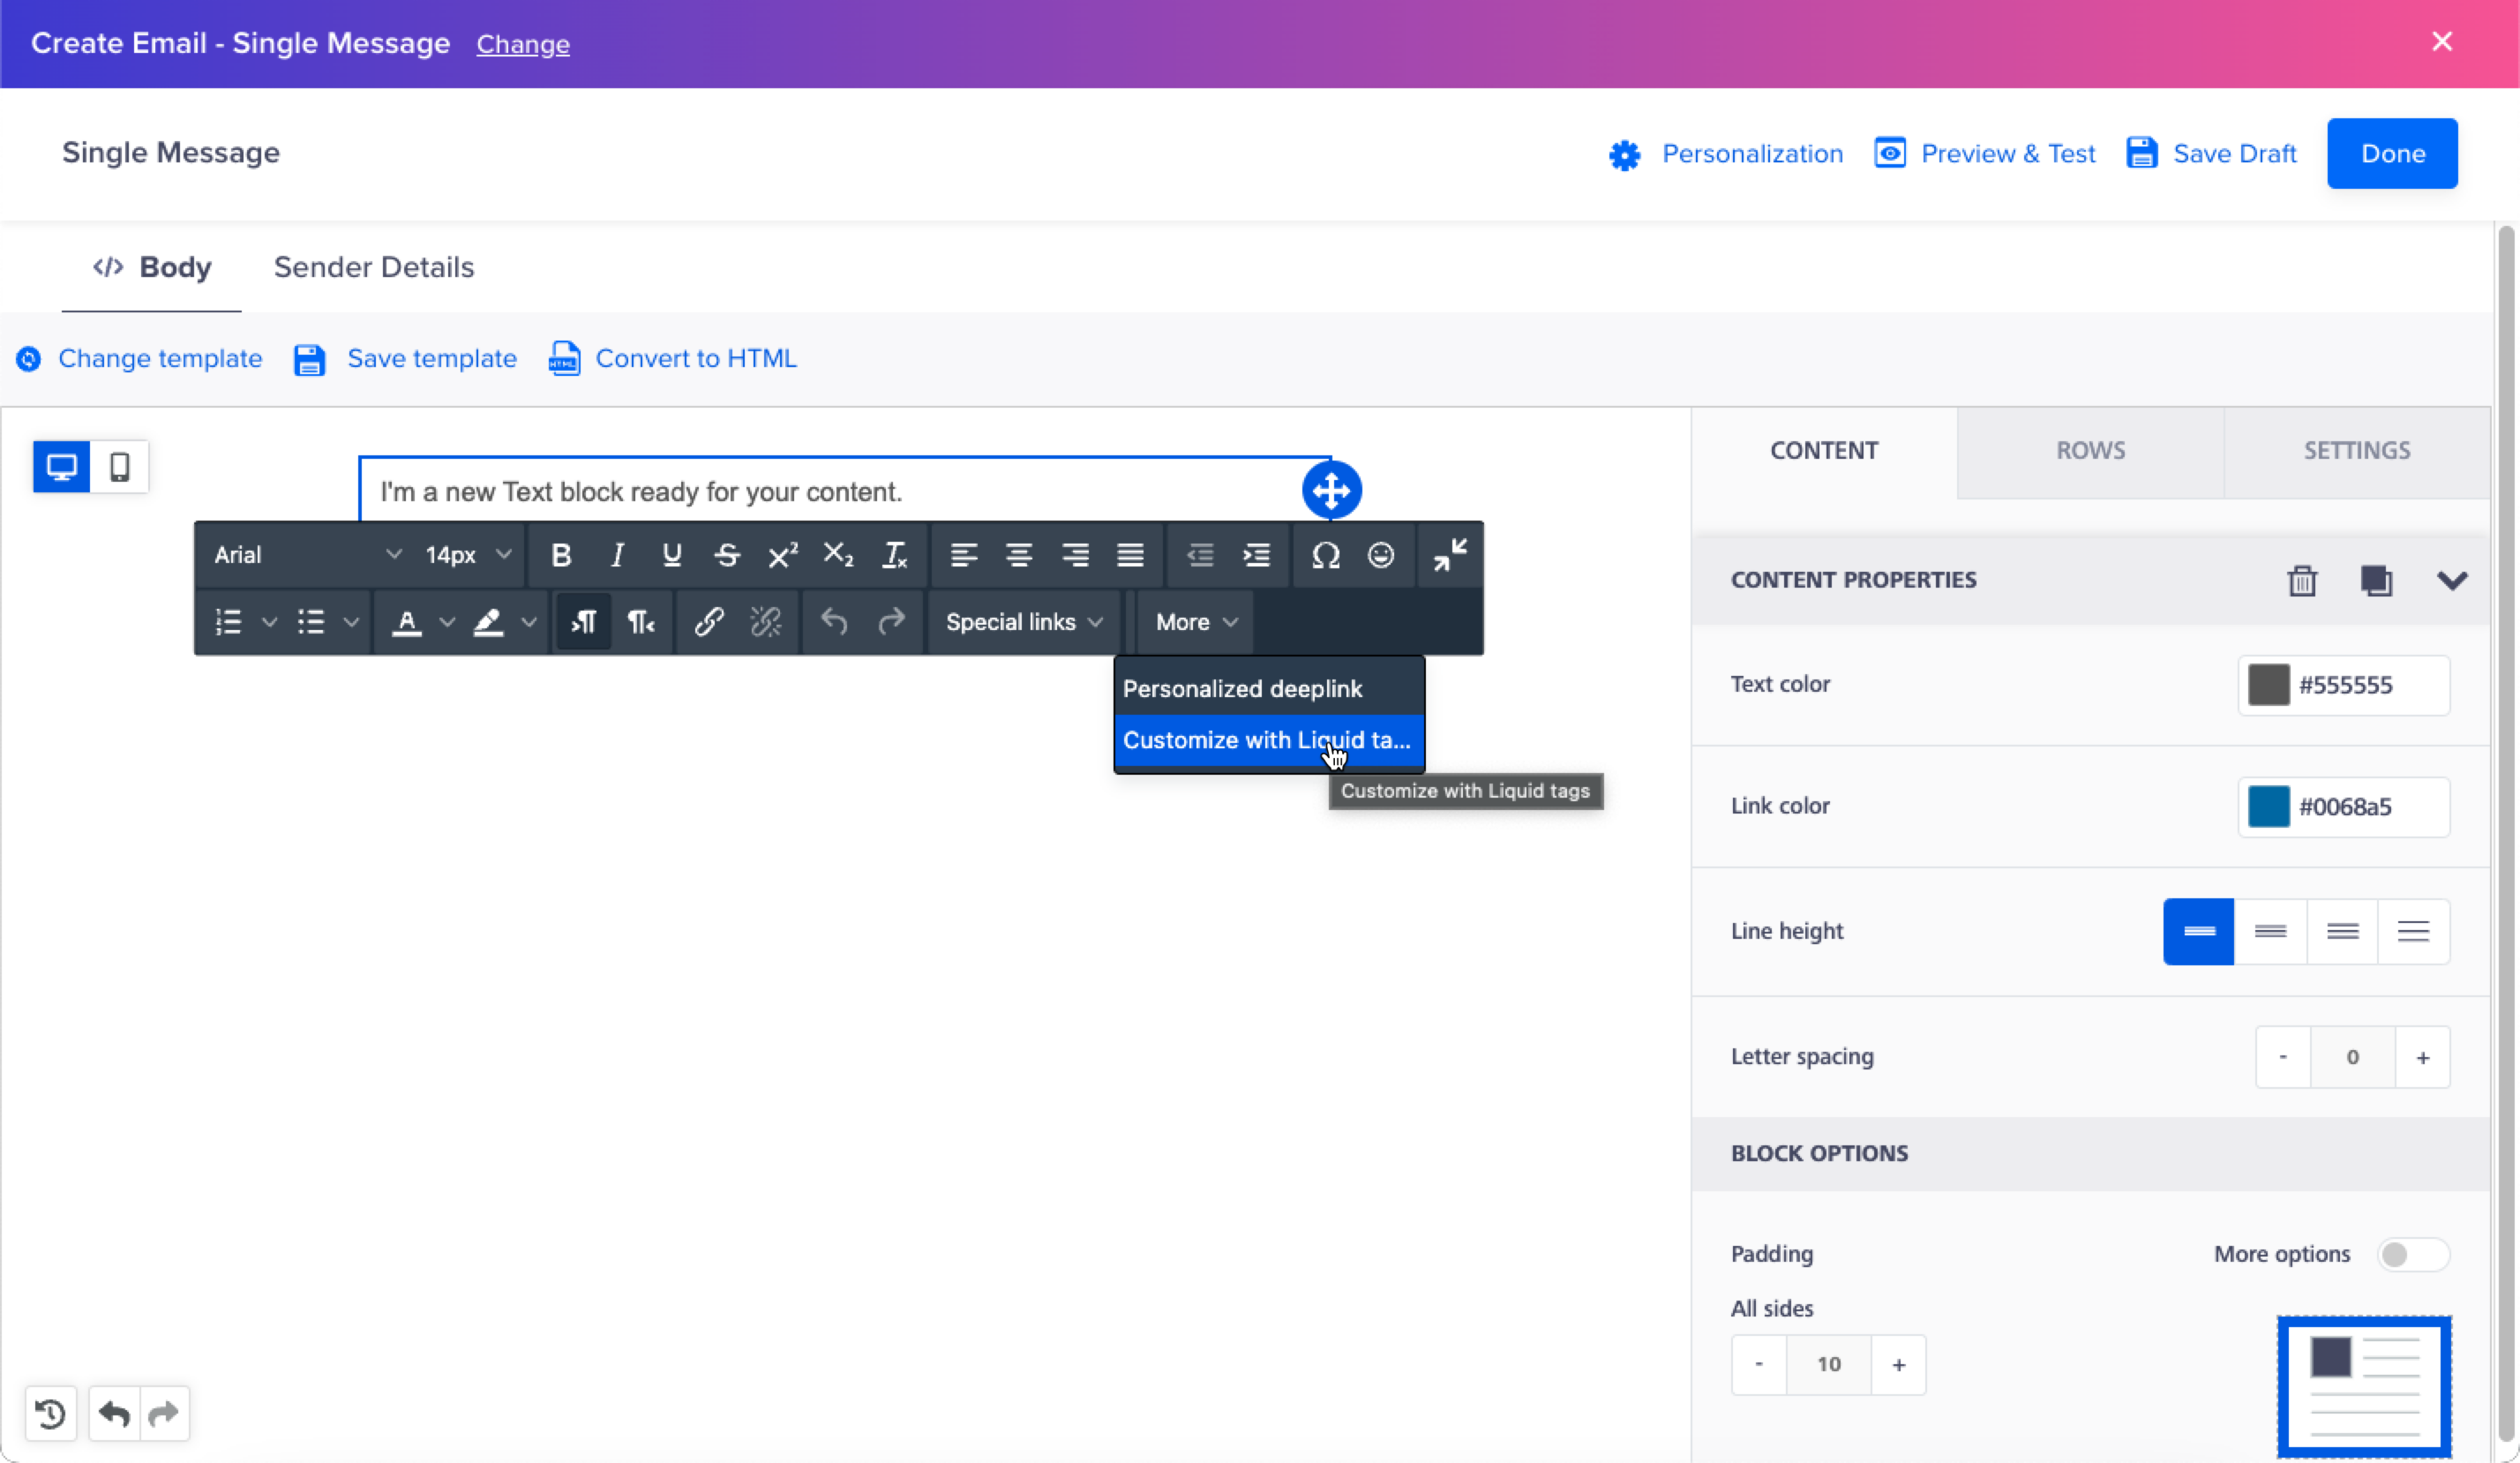The image size is (2520, 1463).
Task: Select the Superscript formatting icon
Action: point(782,554)
